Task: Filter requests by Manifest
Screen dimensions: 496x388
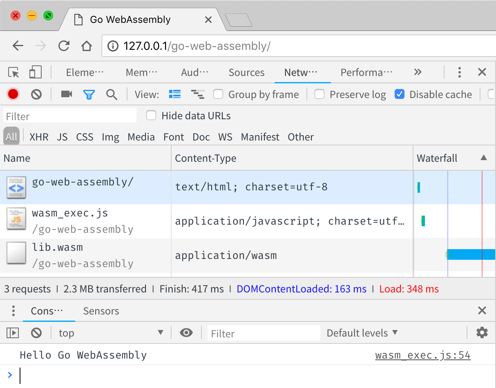Action: click(260, 137)
